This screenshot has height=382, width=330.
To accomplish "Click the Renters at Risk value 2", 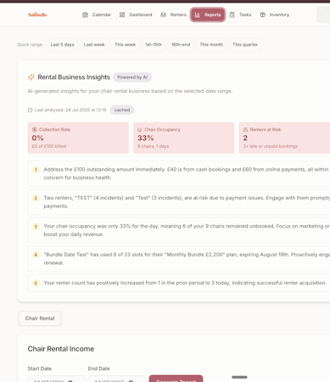I will pos(245,138).
